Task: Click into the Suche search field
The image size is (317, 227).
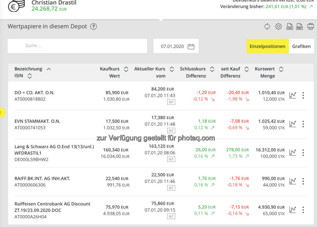Action: tap(77, 46)
